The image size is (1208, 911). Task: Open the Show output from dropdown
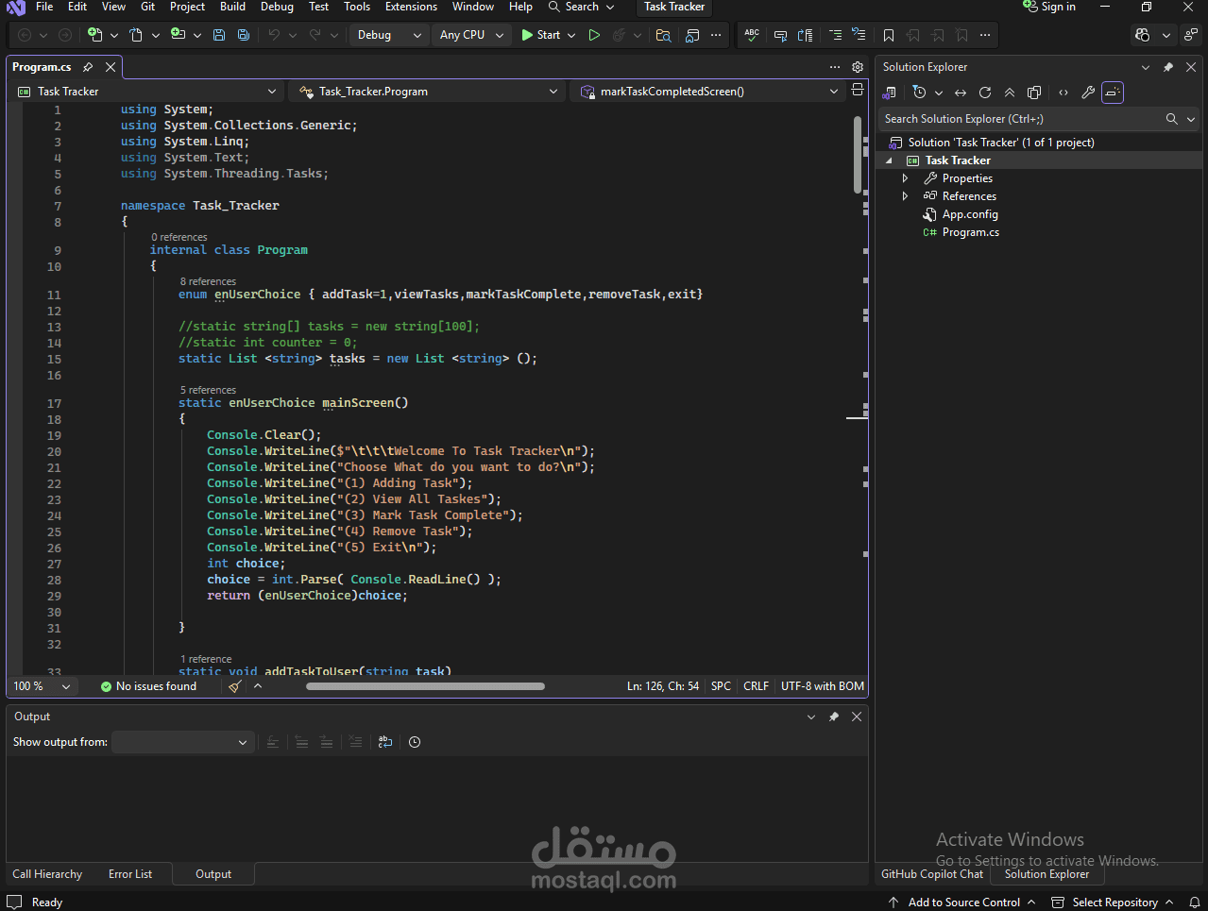[182, 742]
